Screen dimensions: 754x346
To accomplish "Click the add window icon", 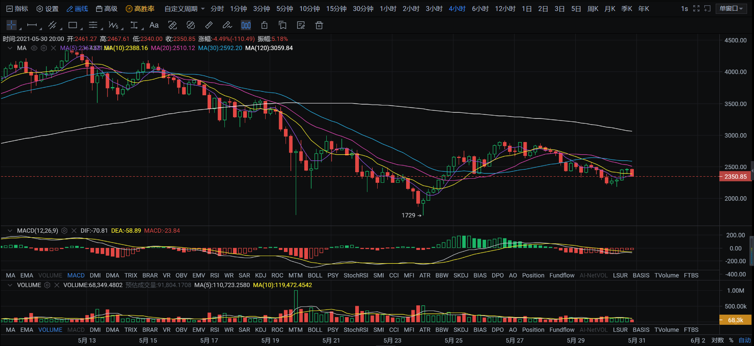I will point(708,9).
